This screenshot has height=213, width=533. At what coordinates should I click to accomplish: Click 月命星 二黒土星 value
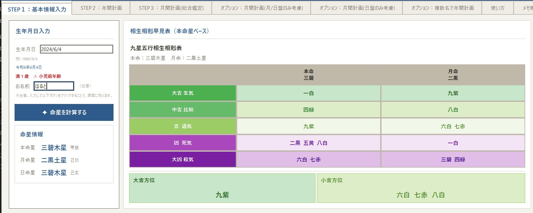54,160
